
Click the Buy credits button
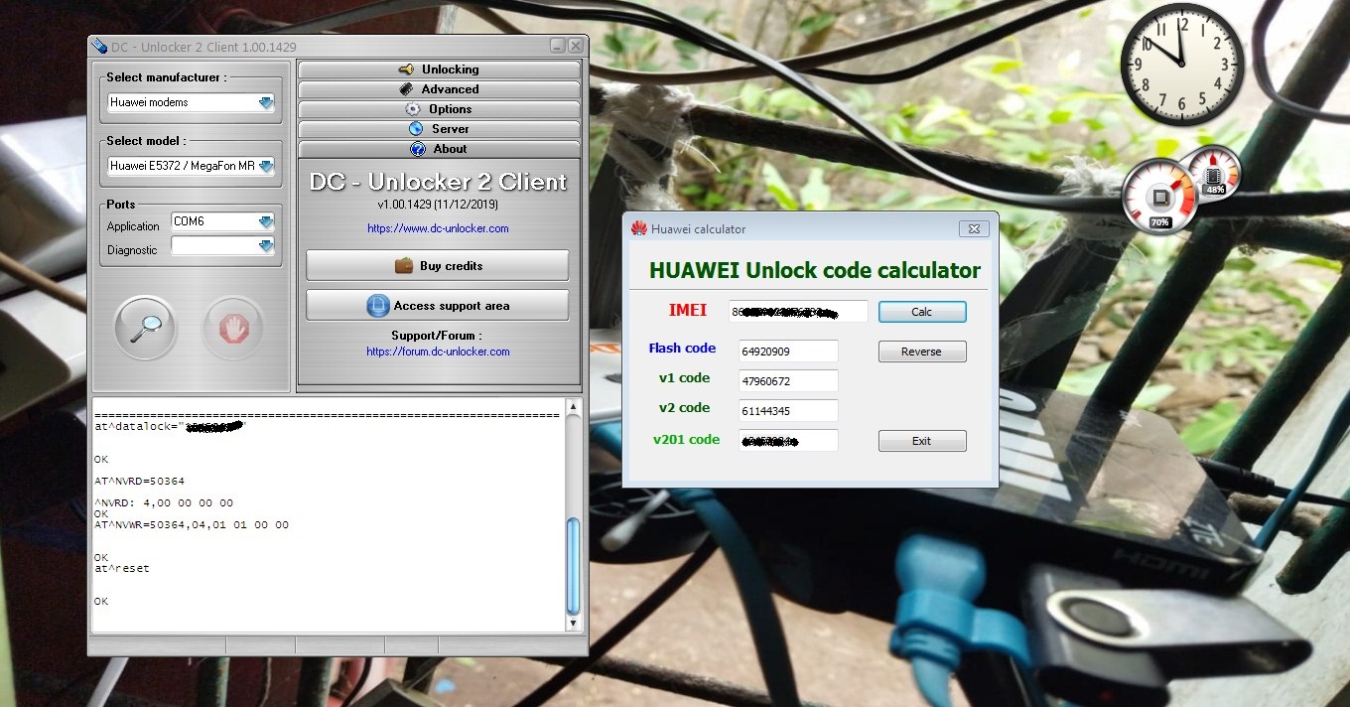click(x=437, y=265)
